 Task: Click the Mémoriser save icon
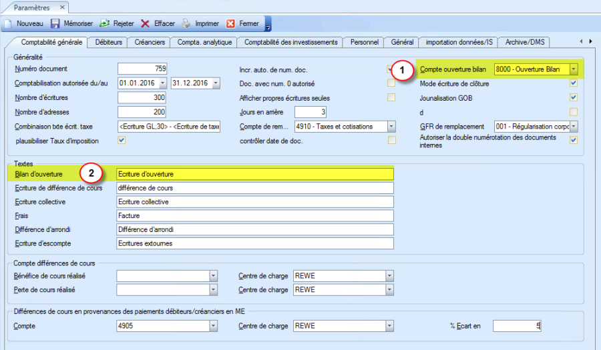pos(56,23)
